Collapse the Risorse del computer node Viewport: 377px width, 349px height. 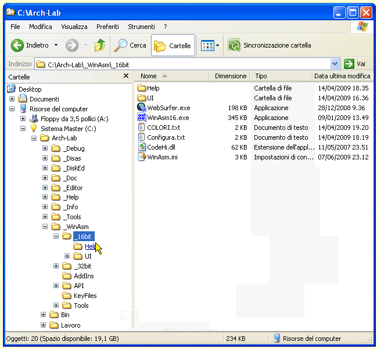click(x=12, y=109)
